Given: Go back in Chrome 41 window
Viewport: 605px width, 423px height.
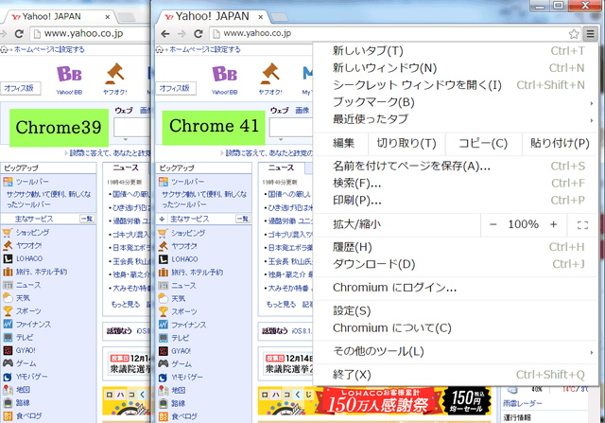Looking at the screenshot, I should point(165,34).
